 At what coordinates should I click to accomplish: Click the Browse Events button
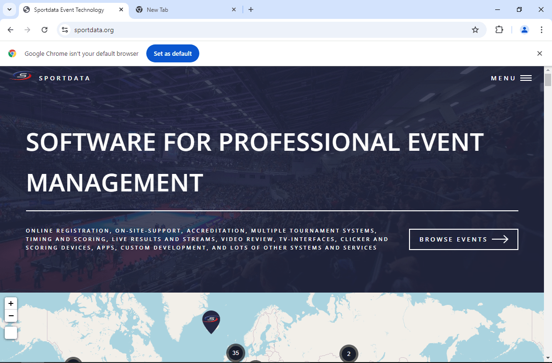463,239
